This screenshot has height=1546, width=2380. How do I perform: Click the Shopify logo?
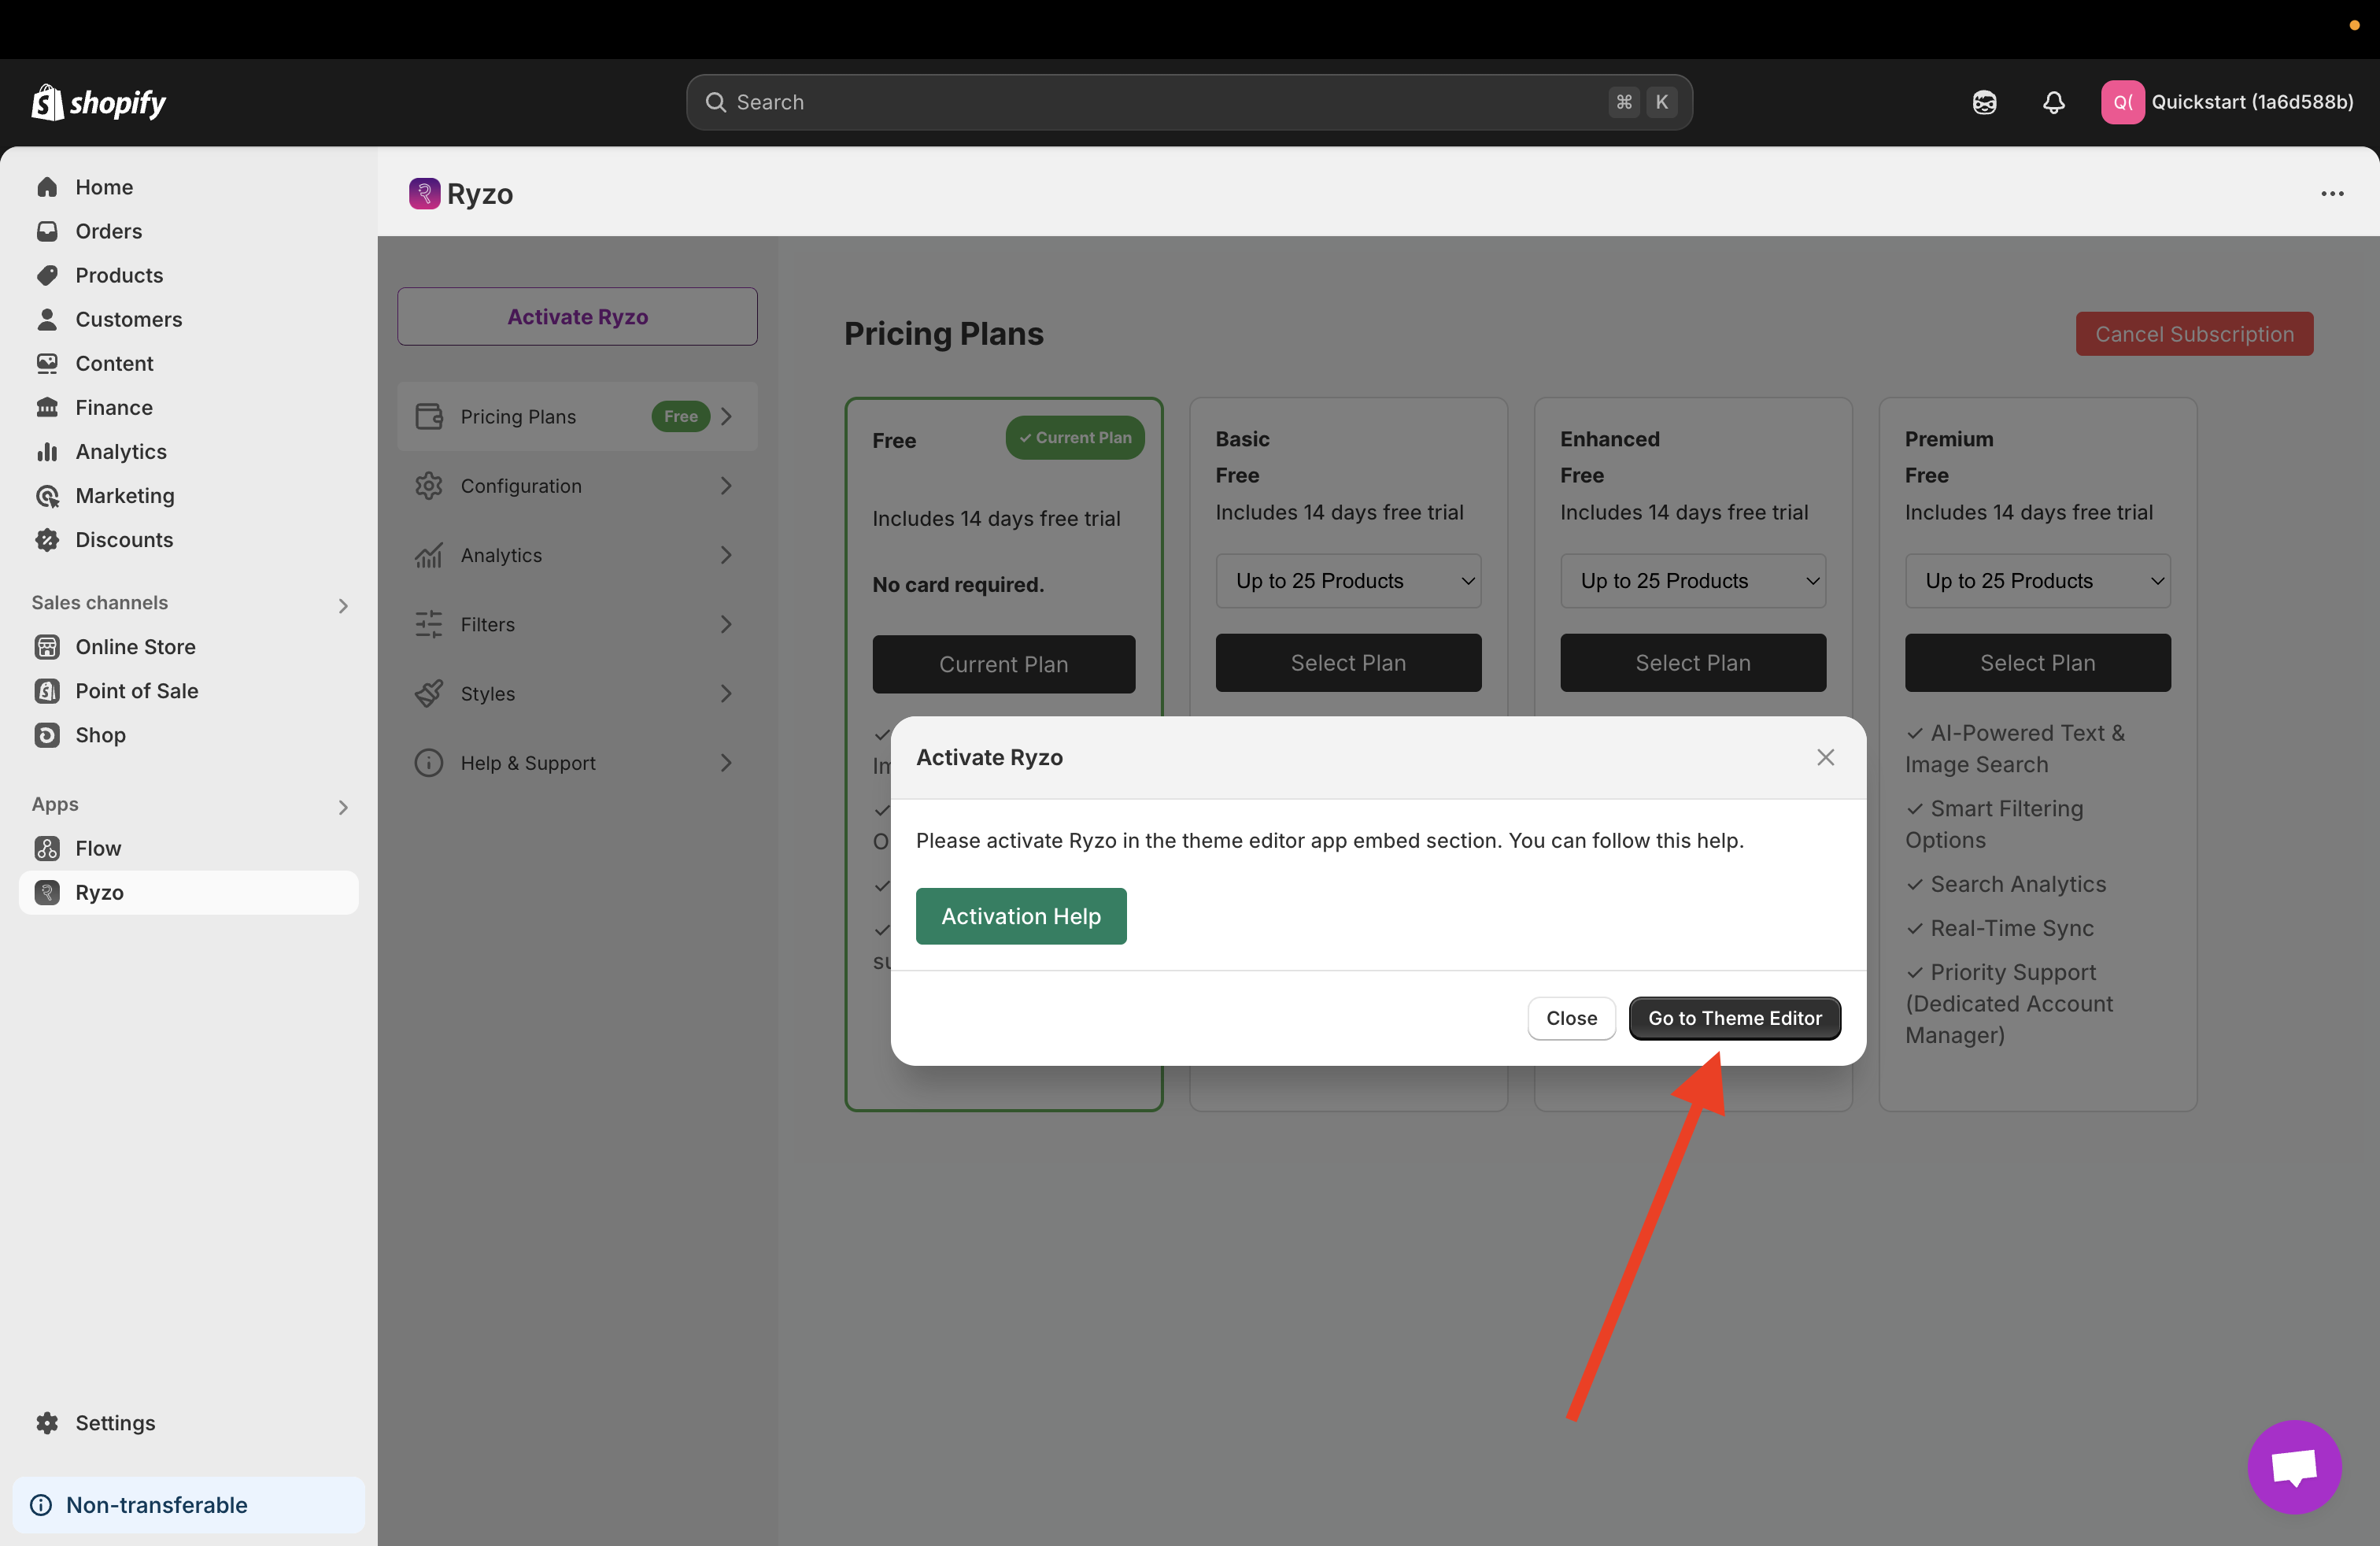point(98,102)
